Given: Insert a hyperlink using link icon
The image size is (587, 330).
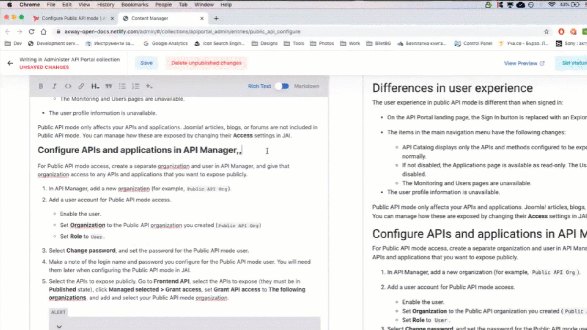Looking at the screenshot, I should tap(81, 86).
